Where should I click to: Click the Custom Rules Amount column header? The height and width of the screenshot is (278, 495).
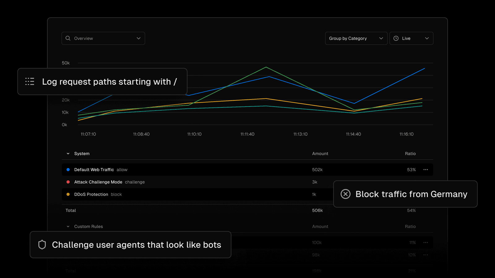click(x=320, y=226)
